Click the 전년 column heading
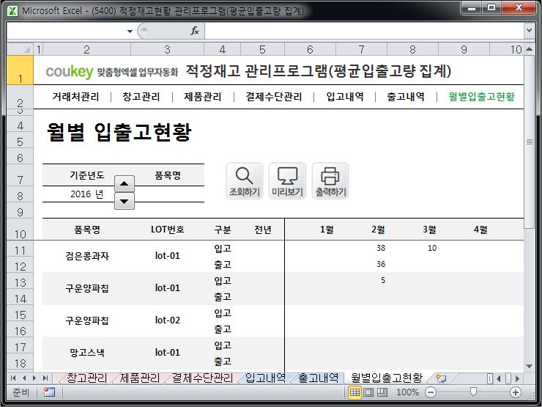The height and width of the screenshot is (407, 542). 263,230
